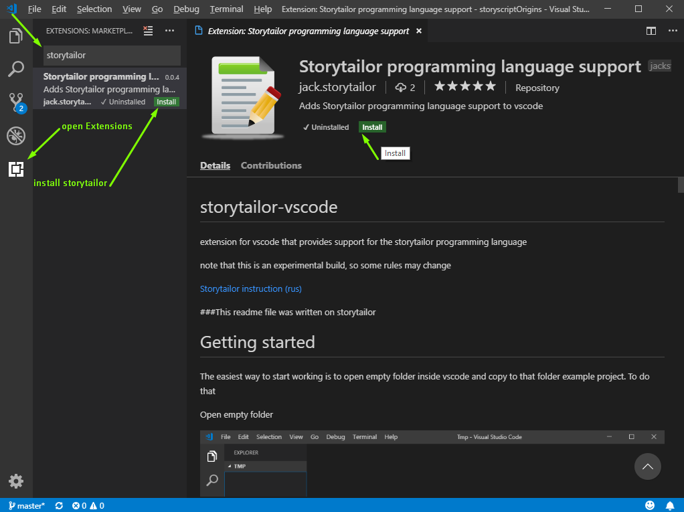684x512 pixels.
Task: Focus the extensions search field containing storytailor
Action: pos(112,56)
